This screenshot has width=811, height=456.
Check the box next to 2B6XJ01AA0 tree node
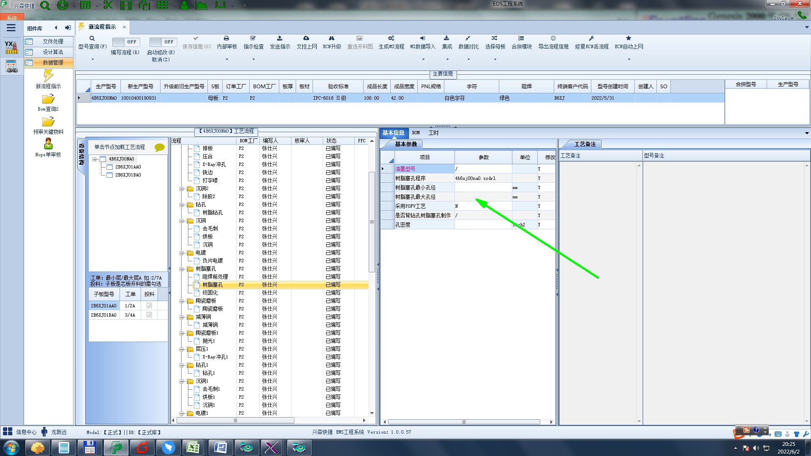(x=109, y=167)
